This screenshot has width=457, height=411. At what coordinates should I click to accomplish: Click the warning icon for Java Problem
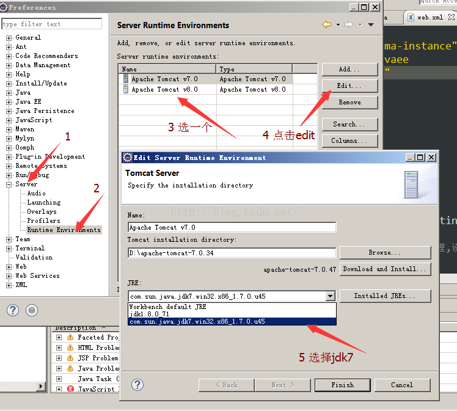70,368
